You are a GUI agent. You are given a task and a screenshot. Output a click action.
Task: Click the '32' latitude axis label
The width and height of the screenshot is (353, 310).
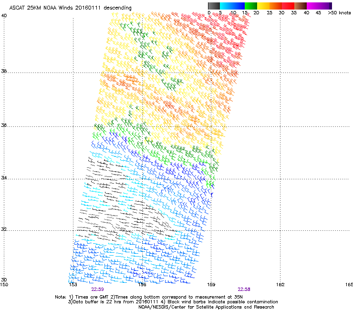pos(4,229)
